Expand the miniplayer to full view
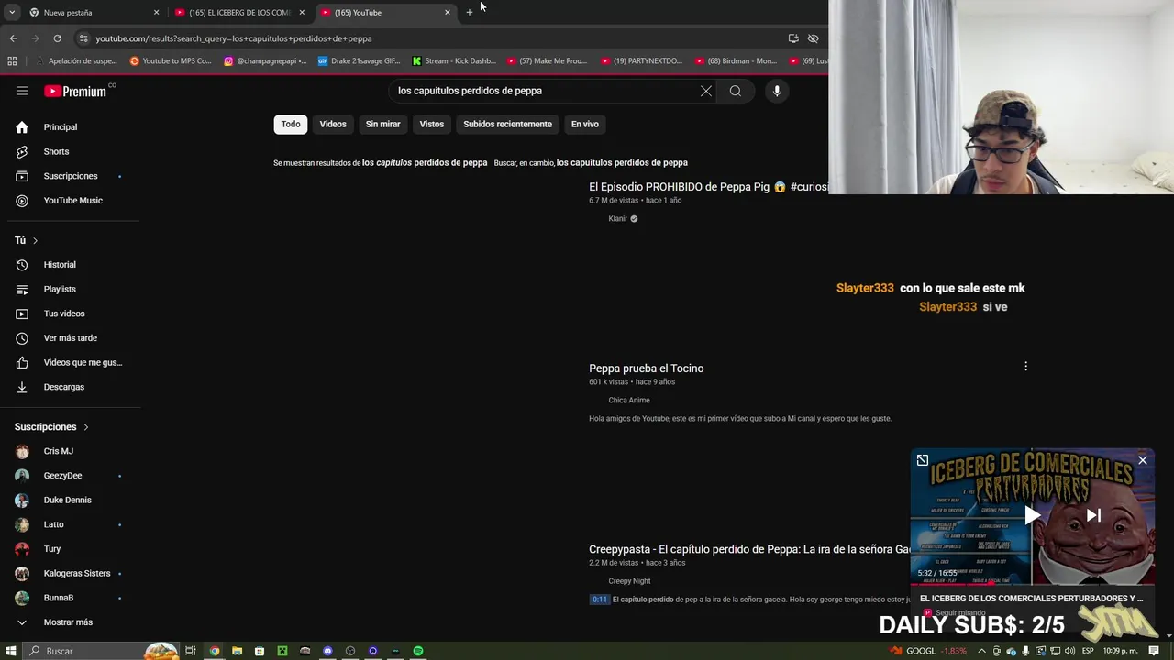Image resolution: width=1174 pixels, height=660 pixels. (x=923, y=460)
